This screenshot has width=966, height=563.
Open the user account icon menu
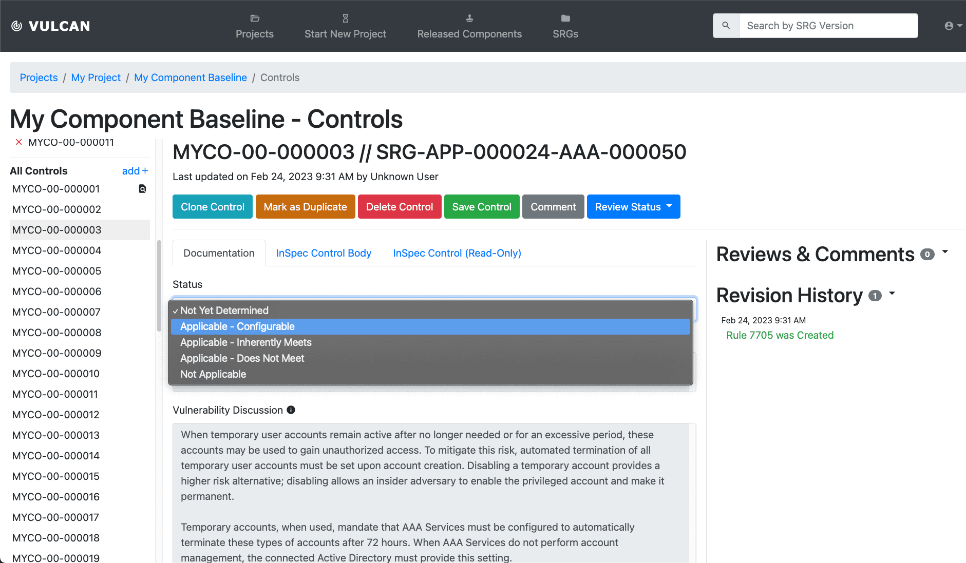[949, 25]
